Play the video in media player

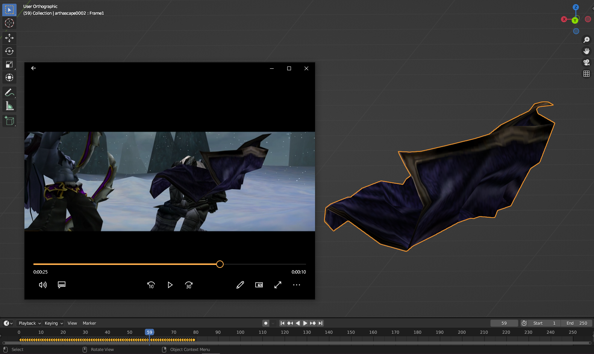[170, 285]
